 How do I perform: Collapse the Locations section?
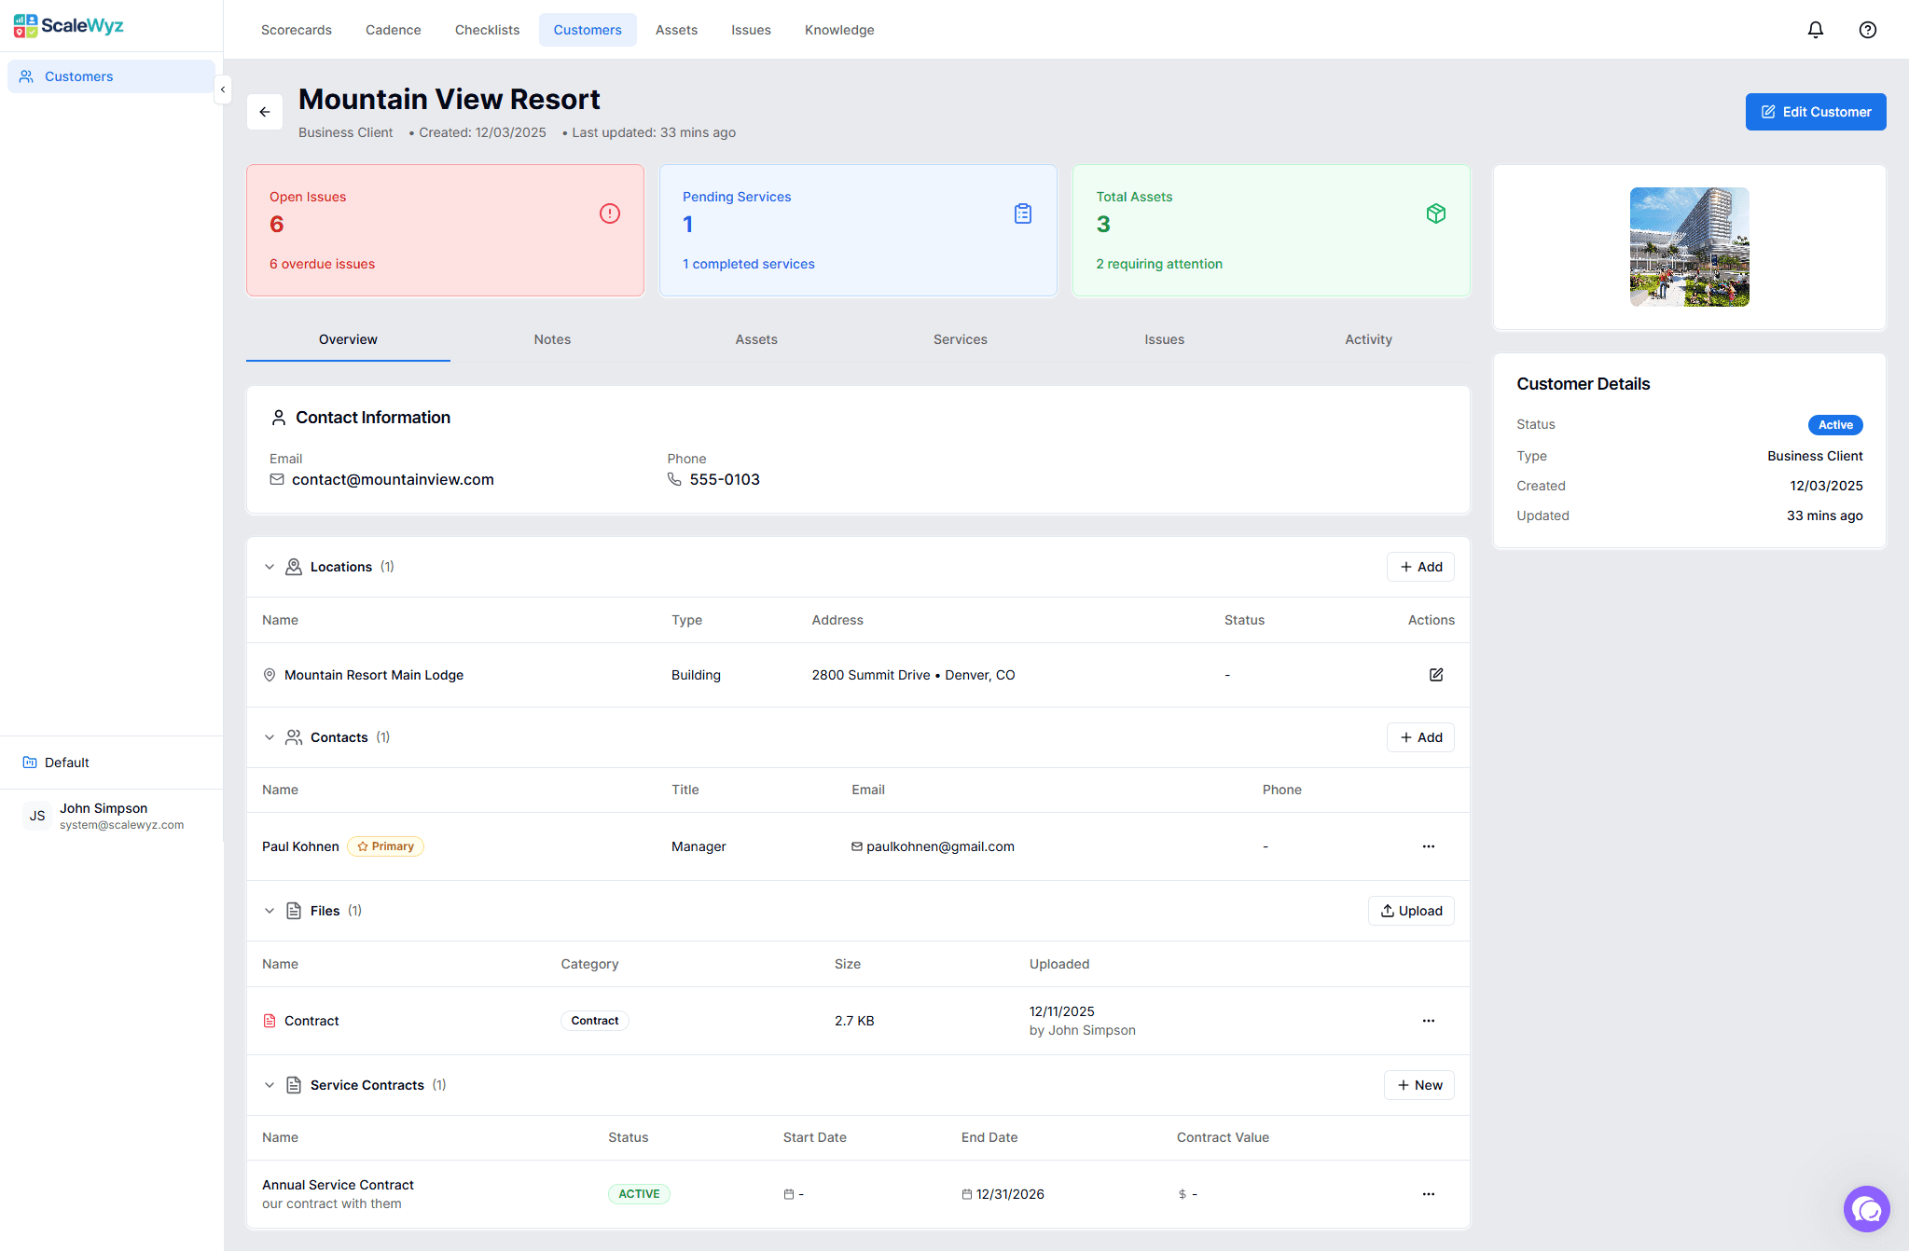(270, 566)
